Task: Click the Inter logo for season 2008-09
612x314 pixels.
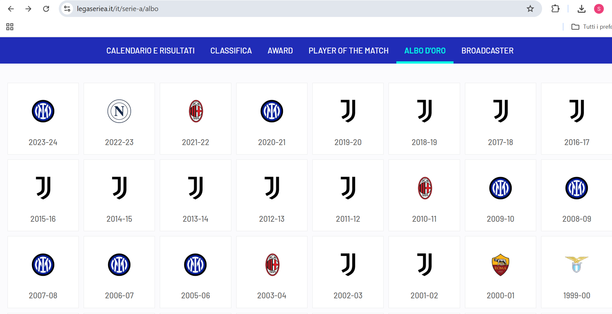Action: click(x=577, y=188)
